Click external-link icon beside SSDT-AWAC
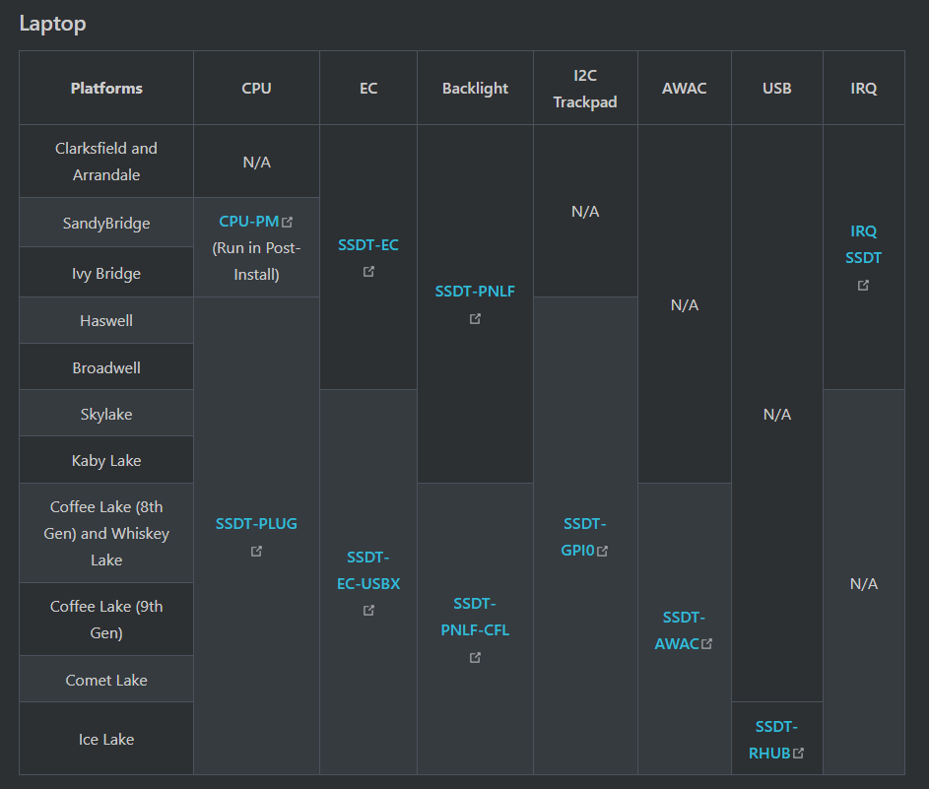The height and width of the screenshot is (789, 929). click(706, 644)
